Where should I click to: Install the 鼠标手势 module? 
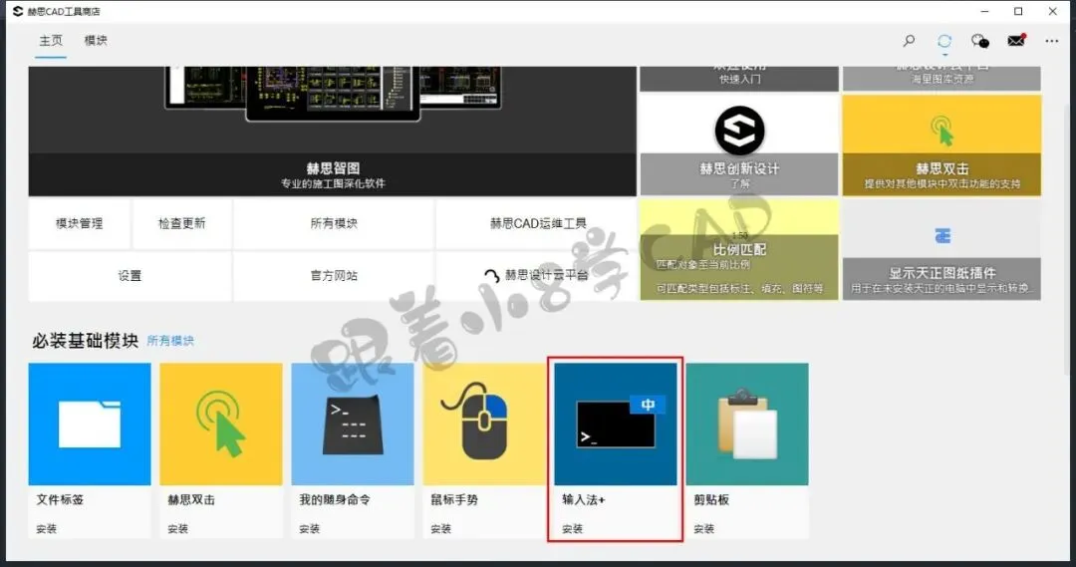click(441, 528)
